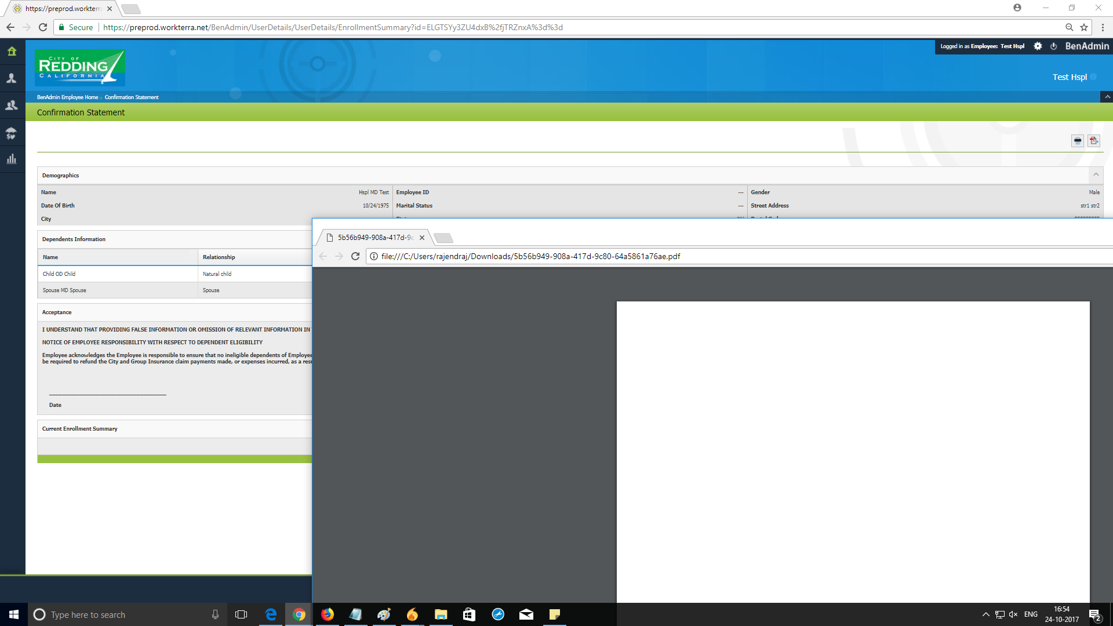Open the single-user profile sidebar icon
The image size is (1113, 626).
click(12, 78)
